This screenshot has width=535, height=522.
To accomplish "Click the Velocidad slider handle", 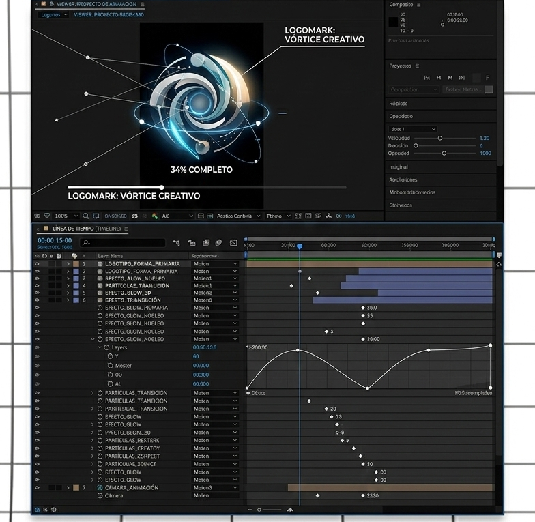I will 440,138.
